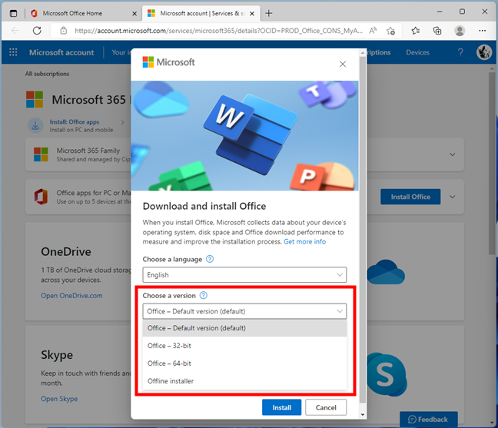The image size is (498, 428).
Task: Close the Microsoft Office Home tab
Action: 134,14
